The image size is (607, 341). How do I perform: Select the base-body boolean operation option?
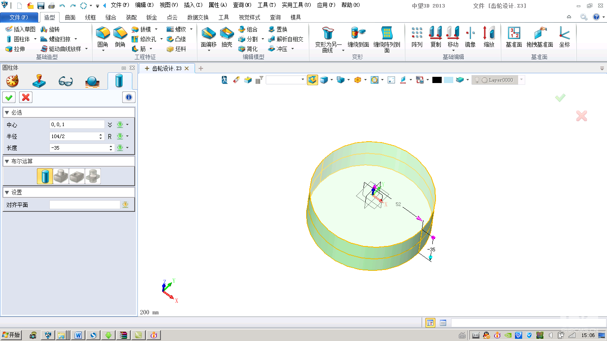[x=45, y=176]
